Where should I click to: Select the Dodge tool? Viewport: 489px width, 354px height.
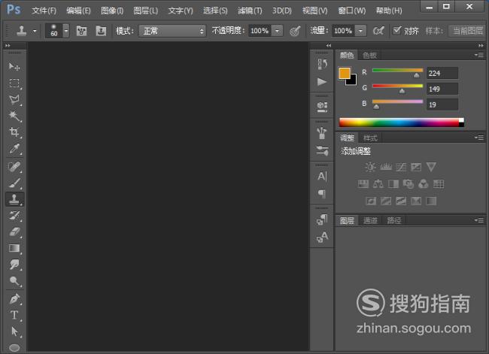[14, 281]
